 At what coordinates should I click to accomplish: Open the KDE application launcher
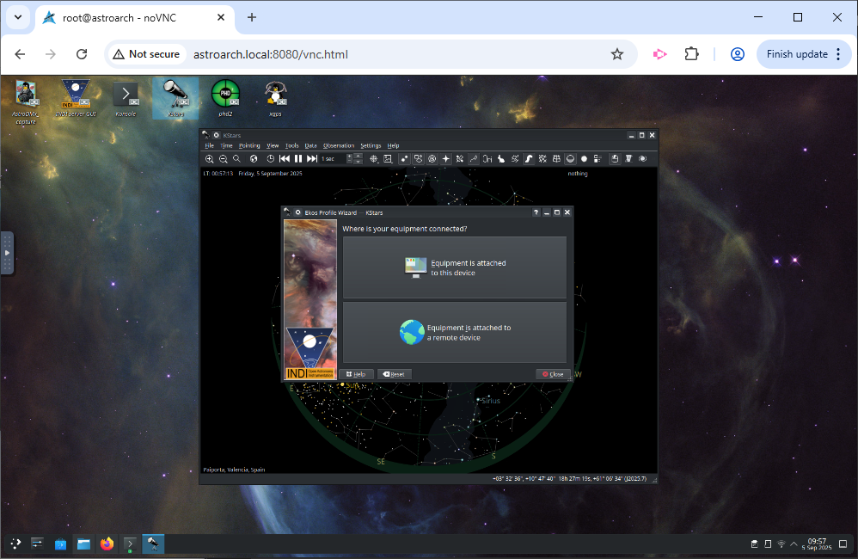(x=15, y=544)
